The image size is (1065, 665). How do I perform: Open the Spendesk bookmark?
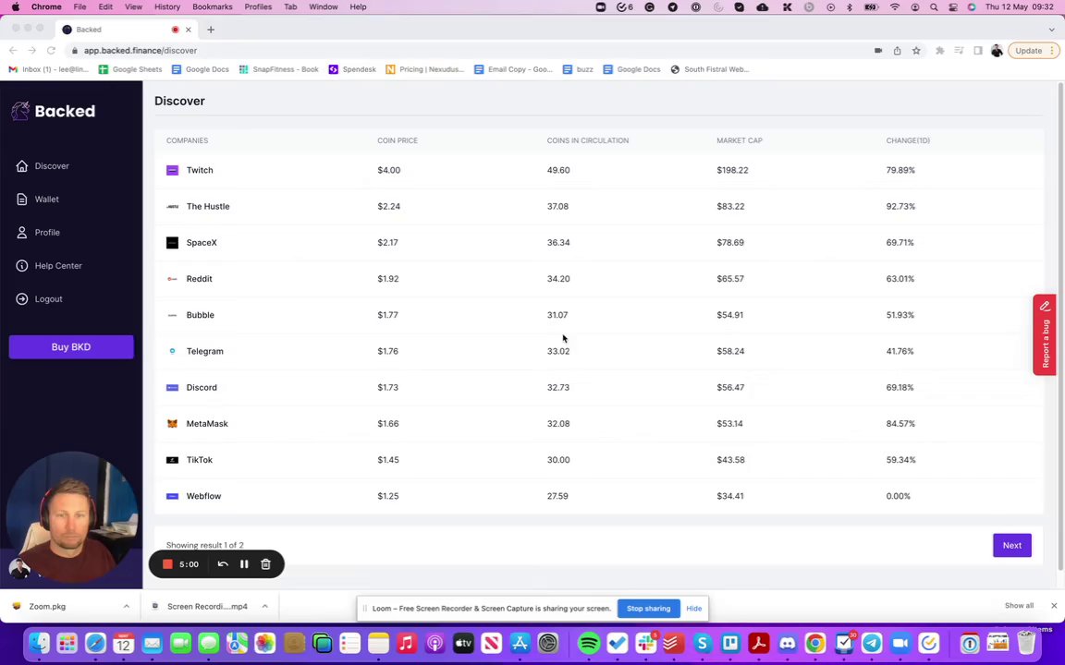[x=352, y=69]
